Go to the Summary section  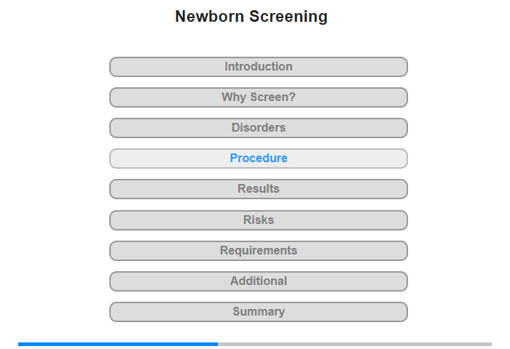[x=259, y=312]
